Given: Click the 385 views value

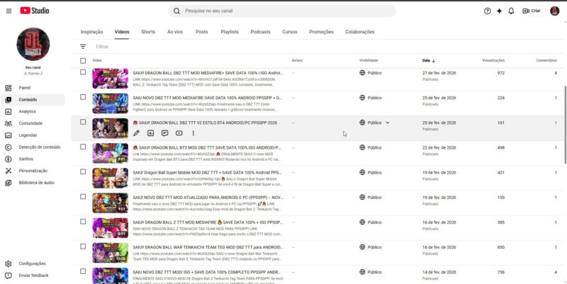Looking at the screenshot, I should (500, 222).
